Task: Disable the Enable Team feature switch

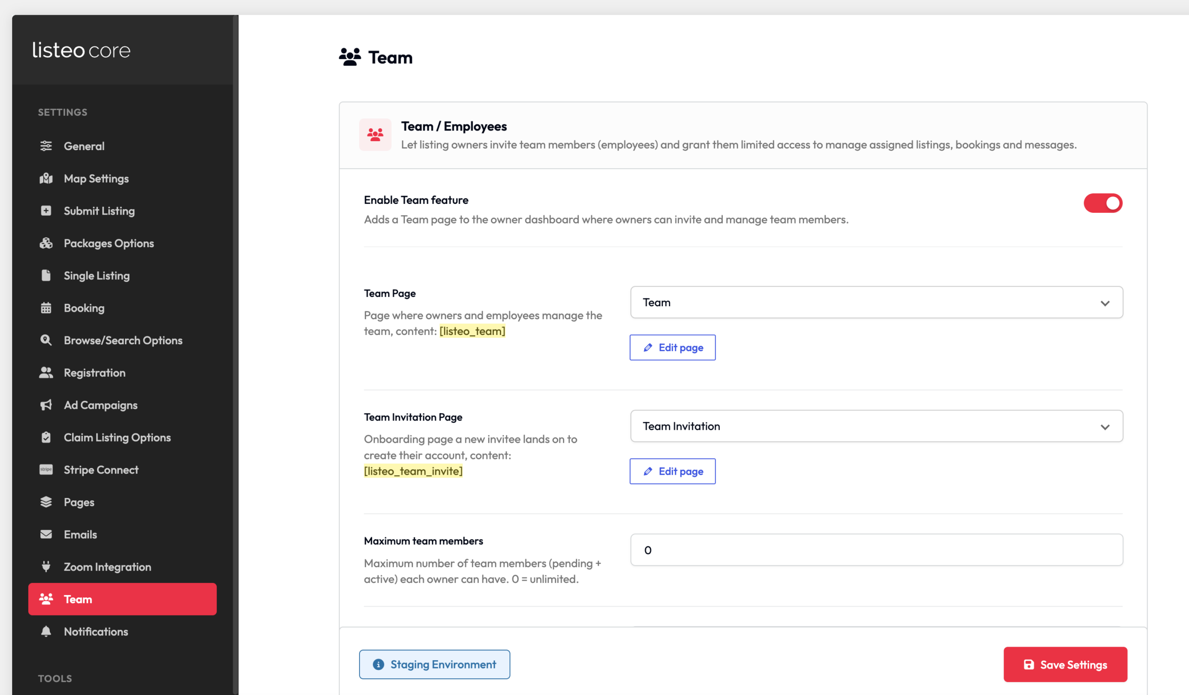Action: [1103, 203]
